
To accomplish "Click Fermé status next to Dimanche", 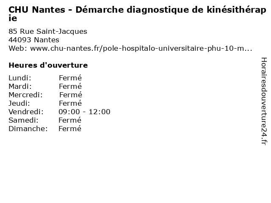I will [x=70, y=129].
